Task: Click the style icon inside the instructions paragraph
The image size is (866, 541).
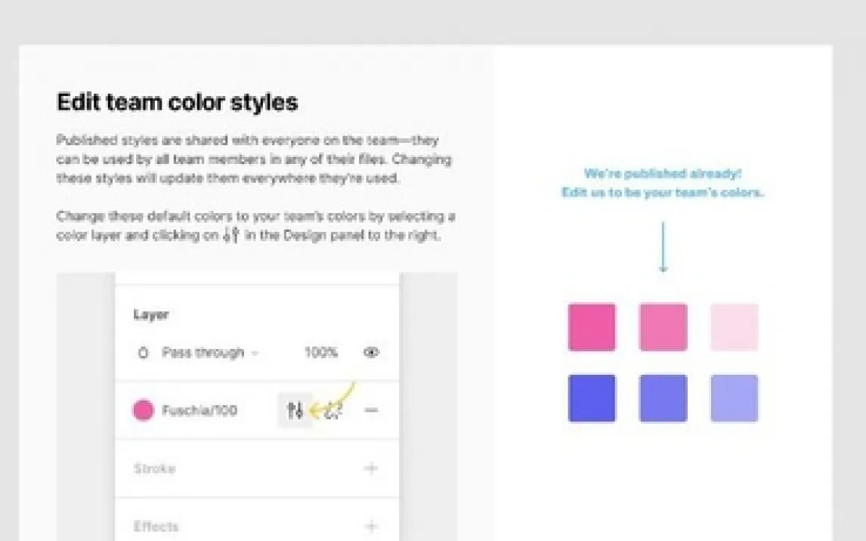Action: coord(231,235)
